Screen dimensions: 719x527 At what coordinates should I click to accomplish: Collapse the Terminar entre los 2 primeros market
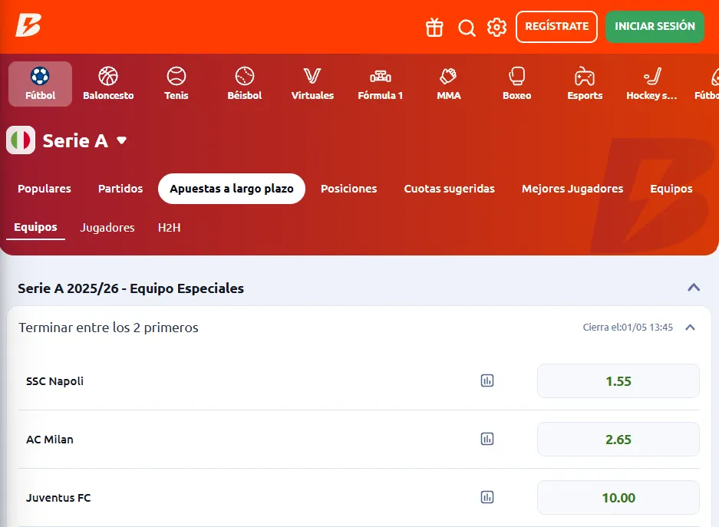pos(690,328)
